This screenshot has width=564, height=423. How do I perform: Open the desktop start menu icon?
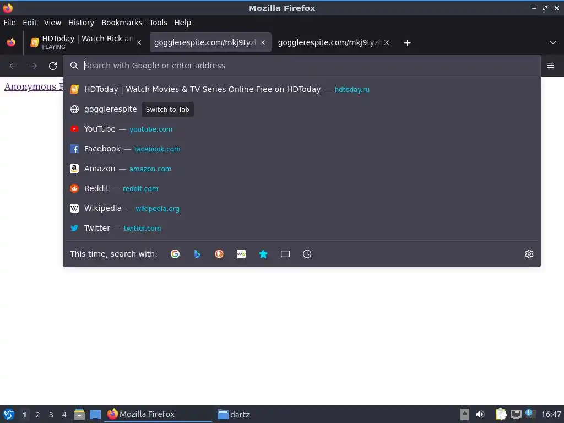coord(9,414)
